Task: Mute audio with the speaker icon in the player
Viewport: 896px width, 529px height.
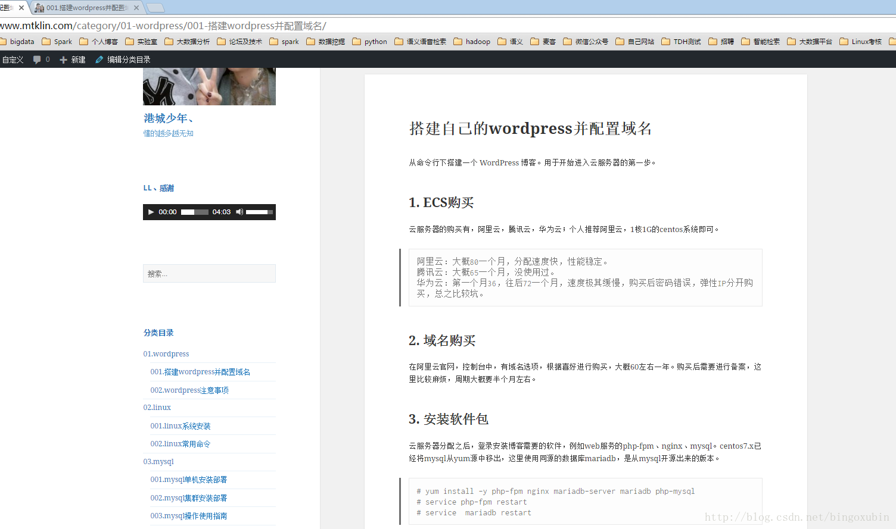Action: (x=239, y=212)
